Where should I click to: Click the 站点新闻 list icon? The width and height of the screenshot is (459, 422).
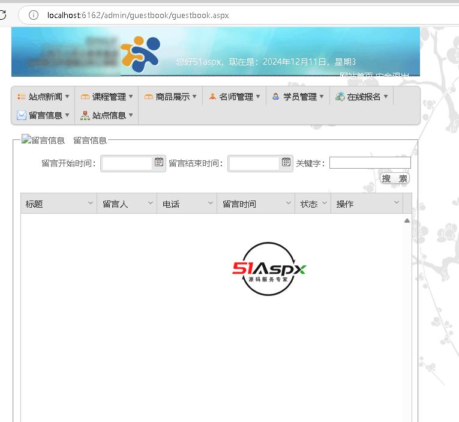pyautogui.click(x=22, y=97)
